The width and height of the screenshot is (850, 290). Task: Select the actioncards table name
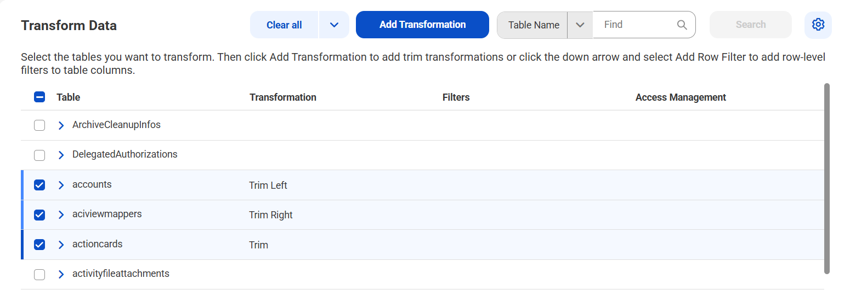click(98, 243)
